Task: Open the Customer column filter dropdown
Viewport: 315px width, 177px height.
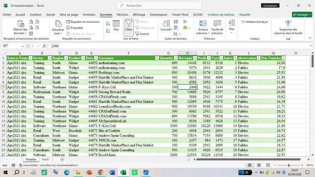Action: (157, 58)
